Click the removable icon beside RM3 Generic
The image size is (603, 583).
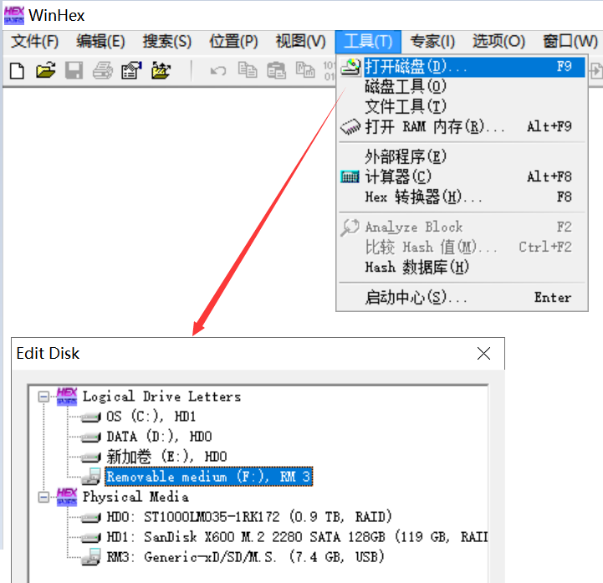[x=91, y=557]
